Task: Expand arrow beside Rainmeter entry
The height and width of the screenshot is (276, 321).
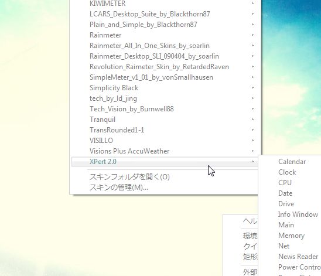Action: [253, 35]
